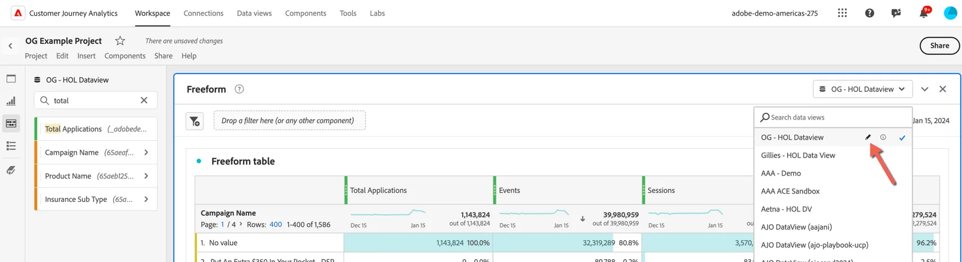Screen dimensions: 962x262
Task: Open the bottom icon in left rail
Action: [x=11, y=170]
